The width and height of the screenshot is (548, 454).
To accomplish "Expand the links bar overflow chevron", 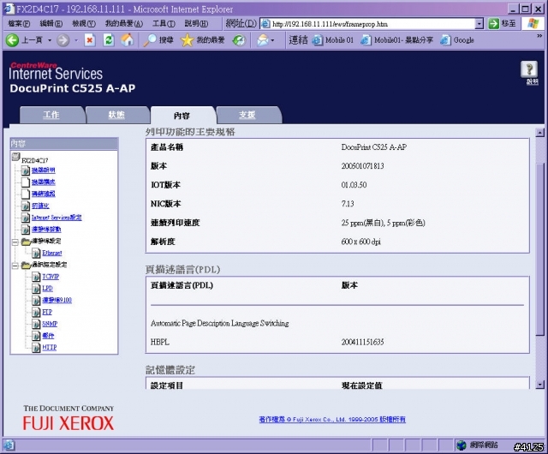I will (539, 36).
